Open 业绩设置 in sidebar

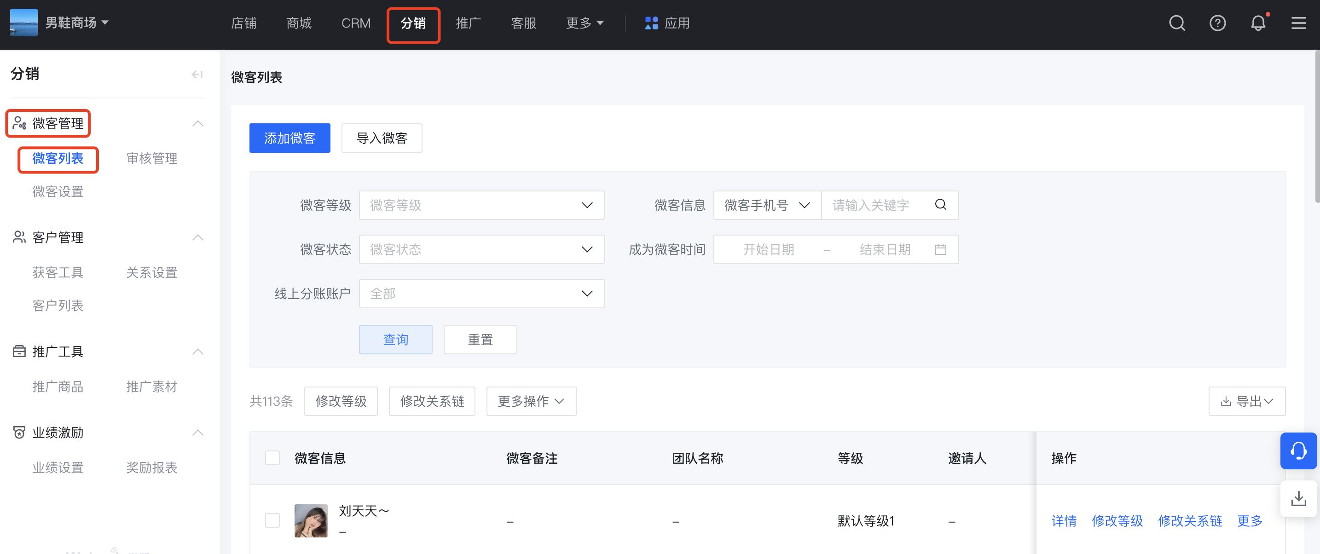[x=58, y=468]
